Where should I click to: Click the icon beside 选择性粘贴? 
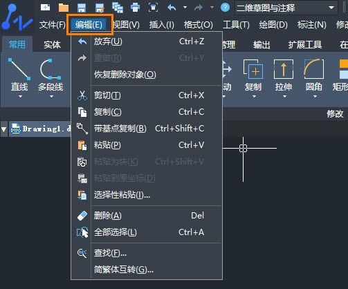click(x=82, y=195)
